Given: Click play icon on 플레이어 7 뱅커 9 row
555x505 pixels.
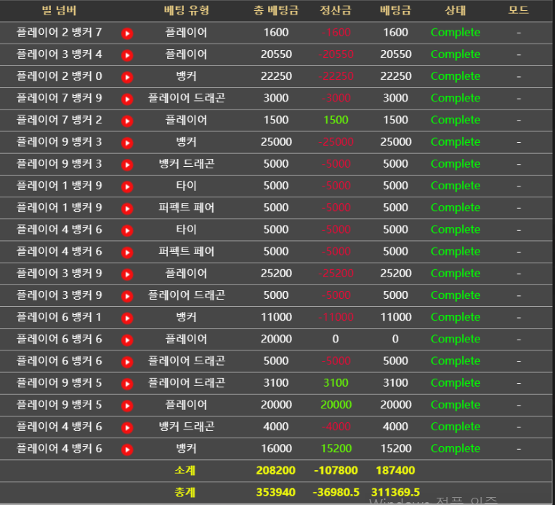Looking at the screenshot, I should (127, 99).
